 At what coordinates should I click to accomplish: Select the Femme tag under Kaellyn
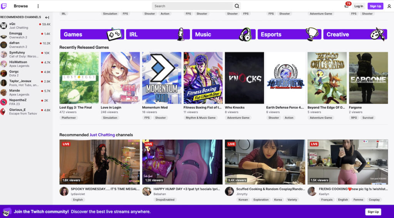click(x=358, y=200)
